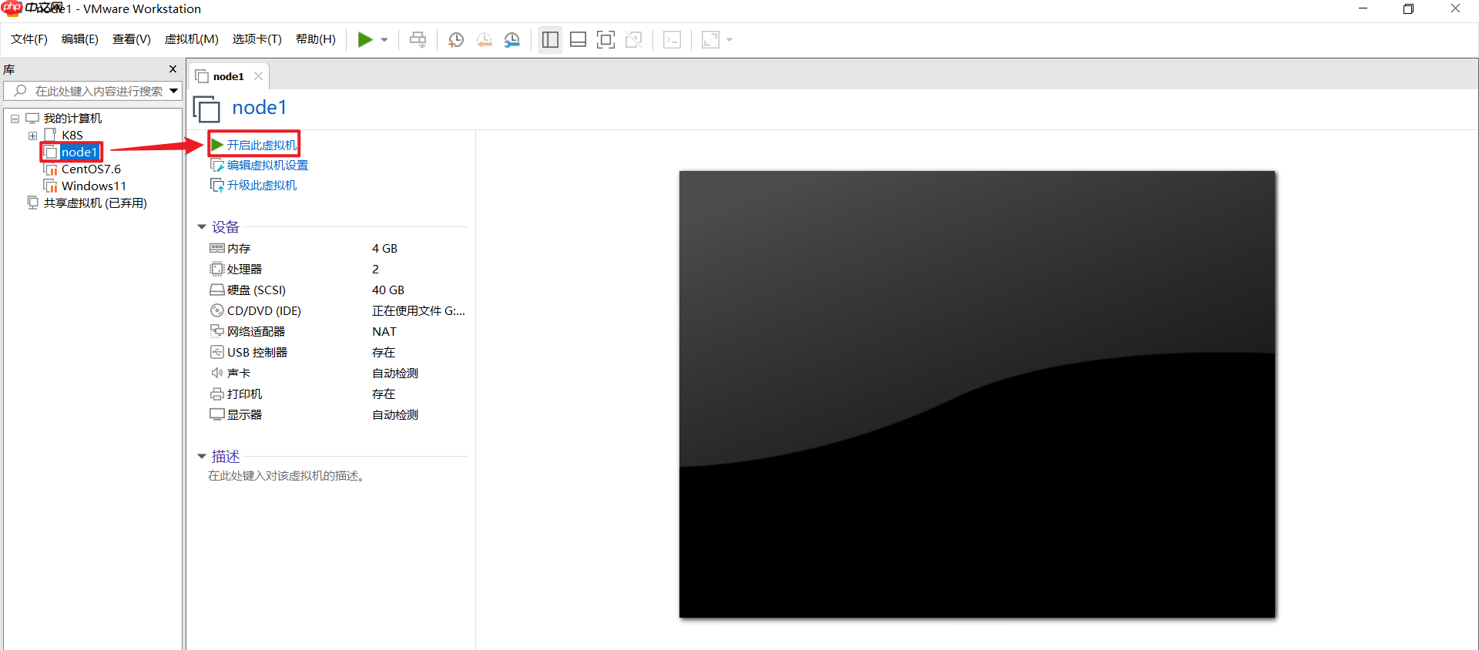Select the CentOS7.6 virtual machine in the library

91,169
